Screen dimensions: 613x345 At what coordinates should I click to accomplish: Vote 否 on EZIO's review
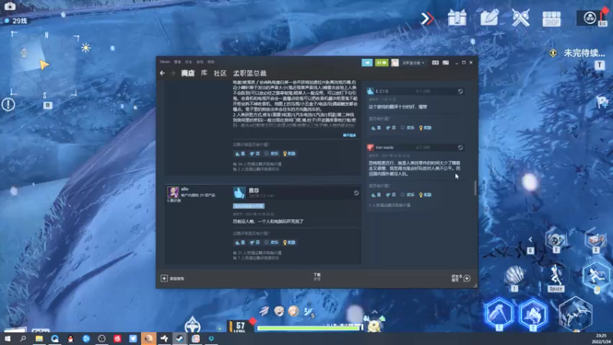pos(391,128)
